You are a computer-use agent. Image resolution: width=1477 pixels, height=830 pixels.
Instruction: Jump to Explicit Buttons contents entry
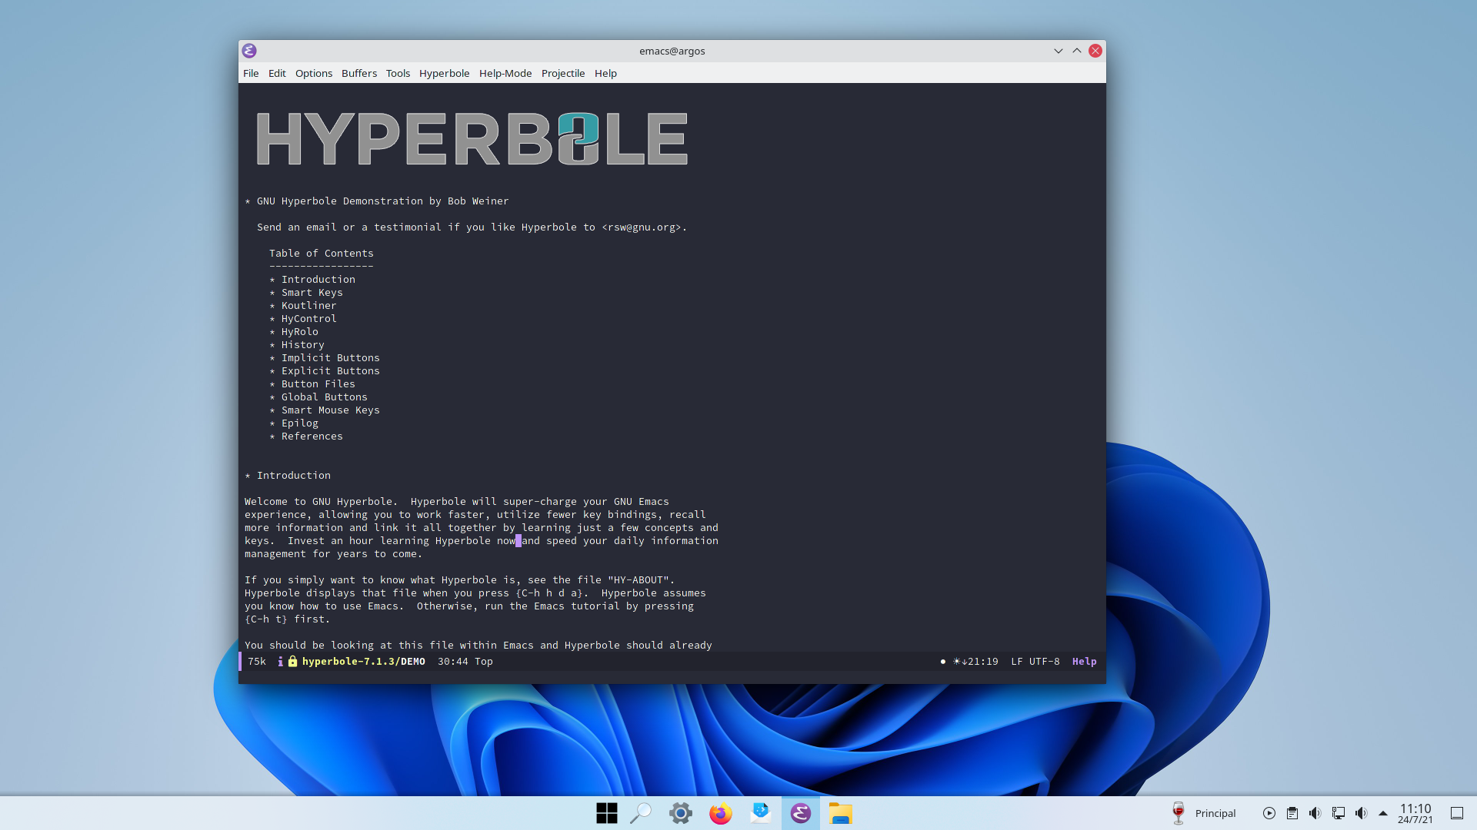[330, 371]
